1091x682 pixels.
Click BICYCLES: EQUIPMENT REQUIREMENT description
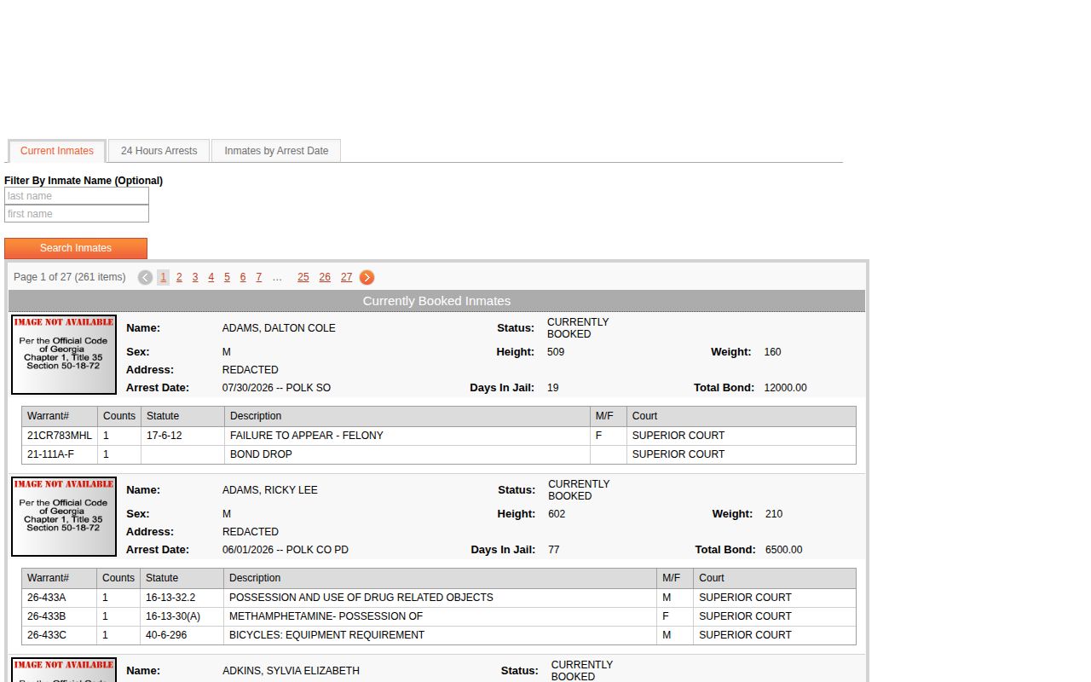pos(327,635)
